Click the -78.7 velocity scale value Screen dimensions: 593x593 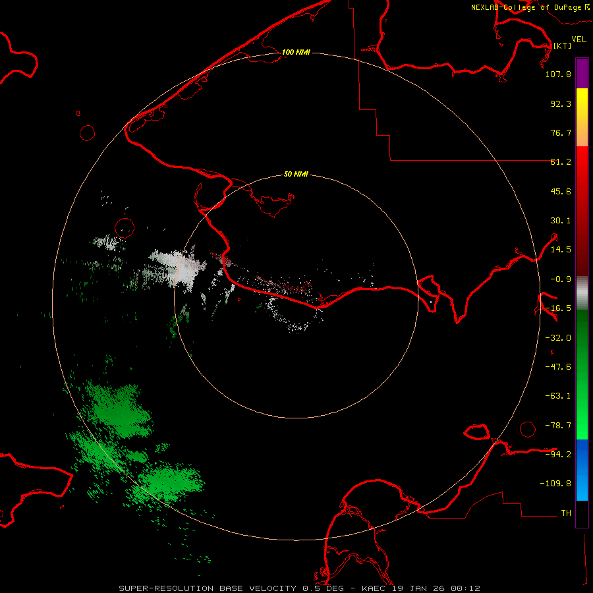(558, 426)
